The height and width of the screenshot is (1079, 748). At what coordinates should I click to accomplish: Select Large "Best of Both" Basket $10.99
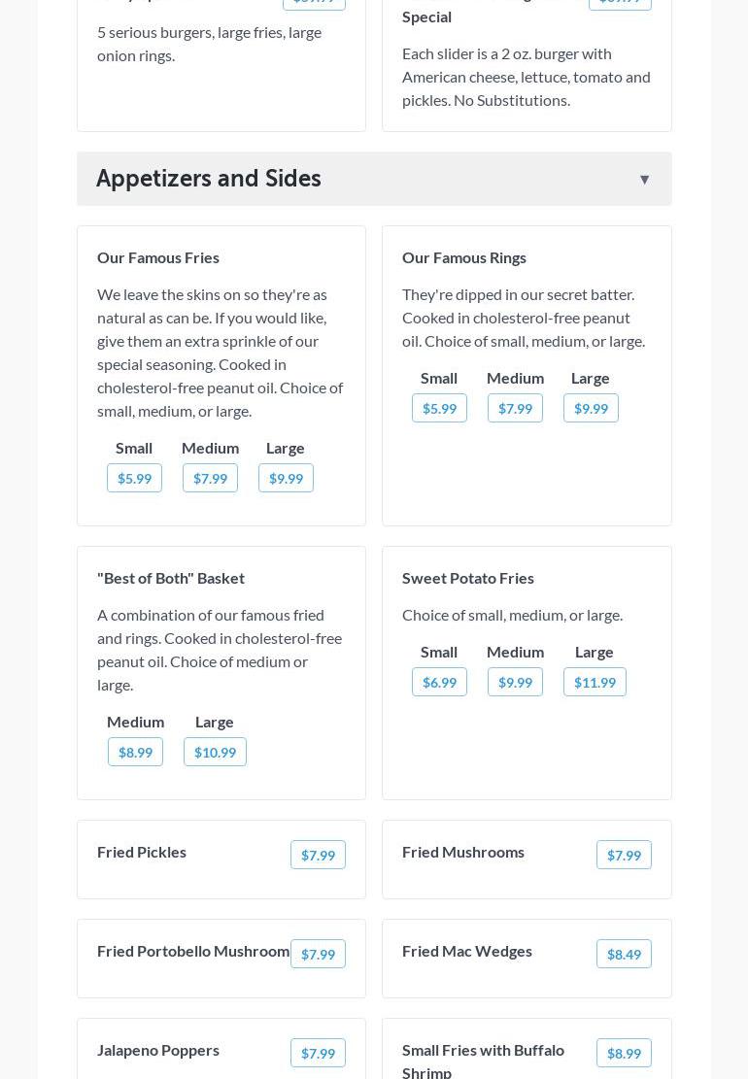coord(215,753)
